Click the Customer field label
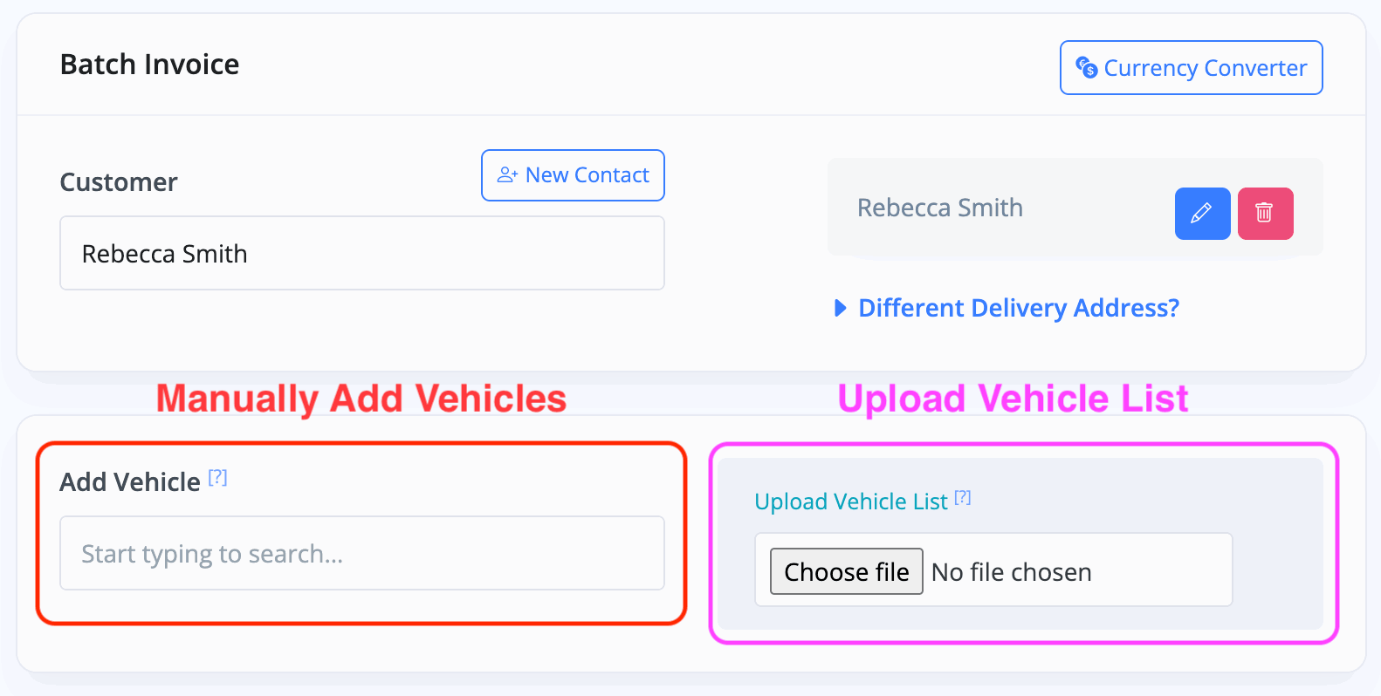The height and width of the screenshot is (696, 1381). [x=119, y=182]
